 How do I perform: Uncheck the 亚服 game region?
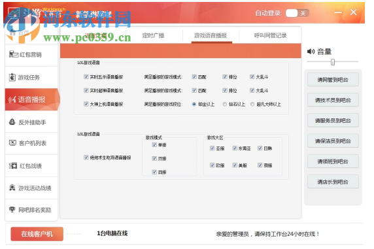212,148
